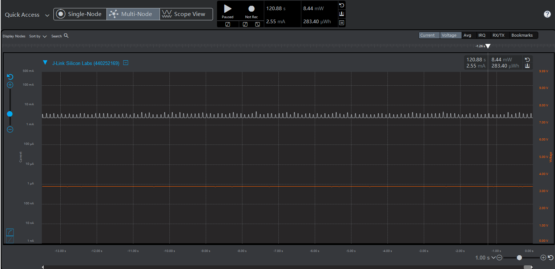The image size is (555, 269).
Task: Zoom out the current axis with minus icon
Action: click(x=10, y=130)
